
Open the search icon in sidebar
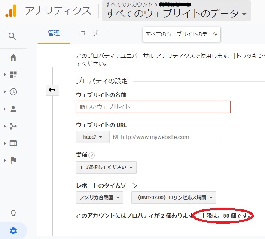(x=13, y=36)
